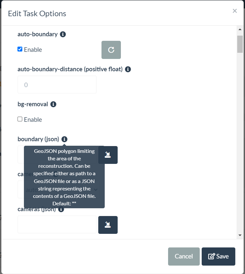Reset auto-boundary to its default value
This screenshot has height=274, width=245.
111,50
